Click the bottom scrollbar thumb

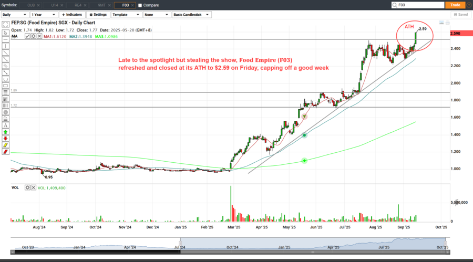[x=313, y=253]
